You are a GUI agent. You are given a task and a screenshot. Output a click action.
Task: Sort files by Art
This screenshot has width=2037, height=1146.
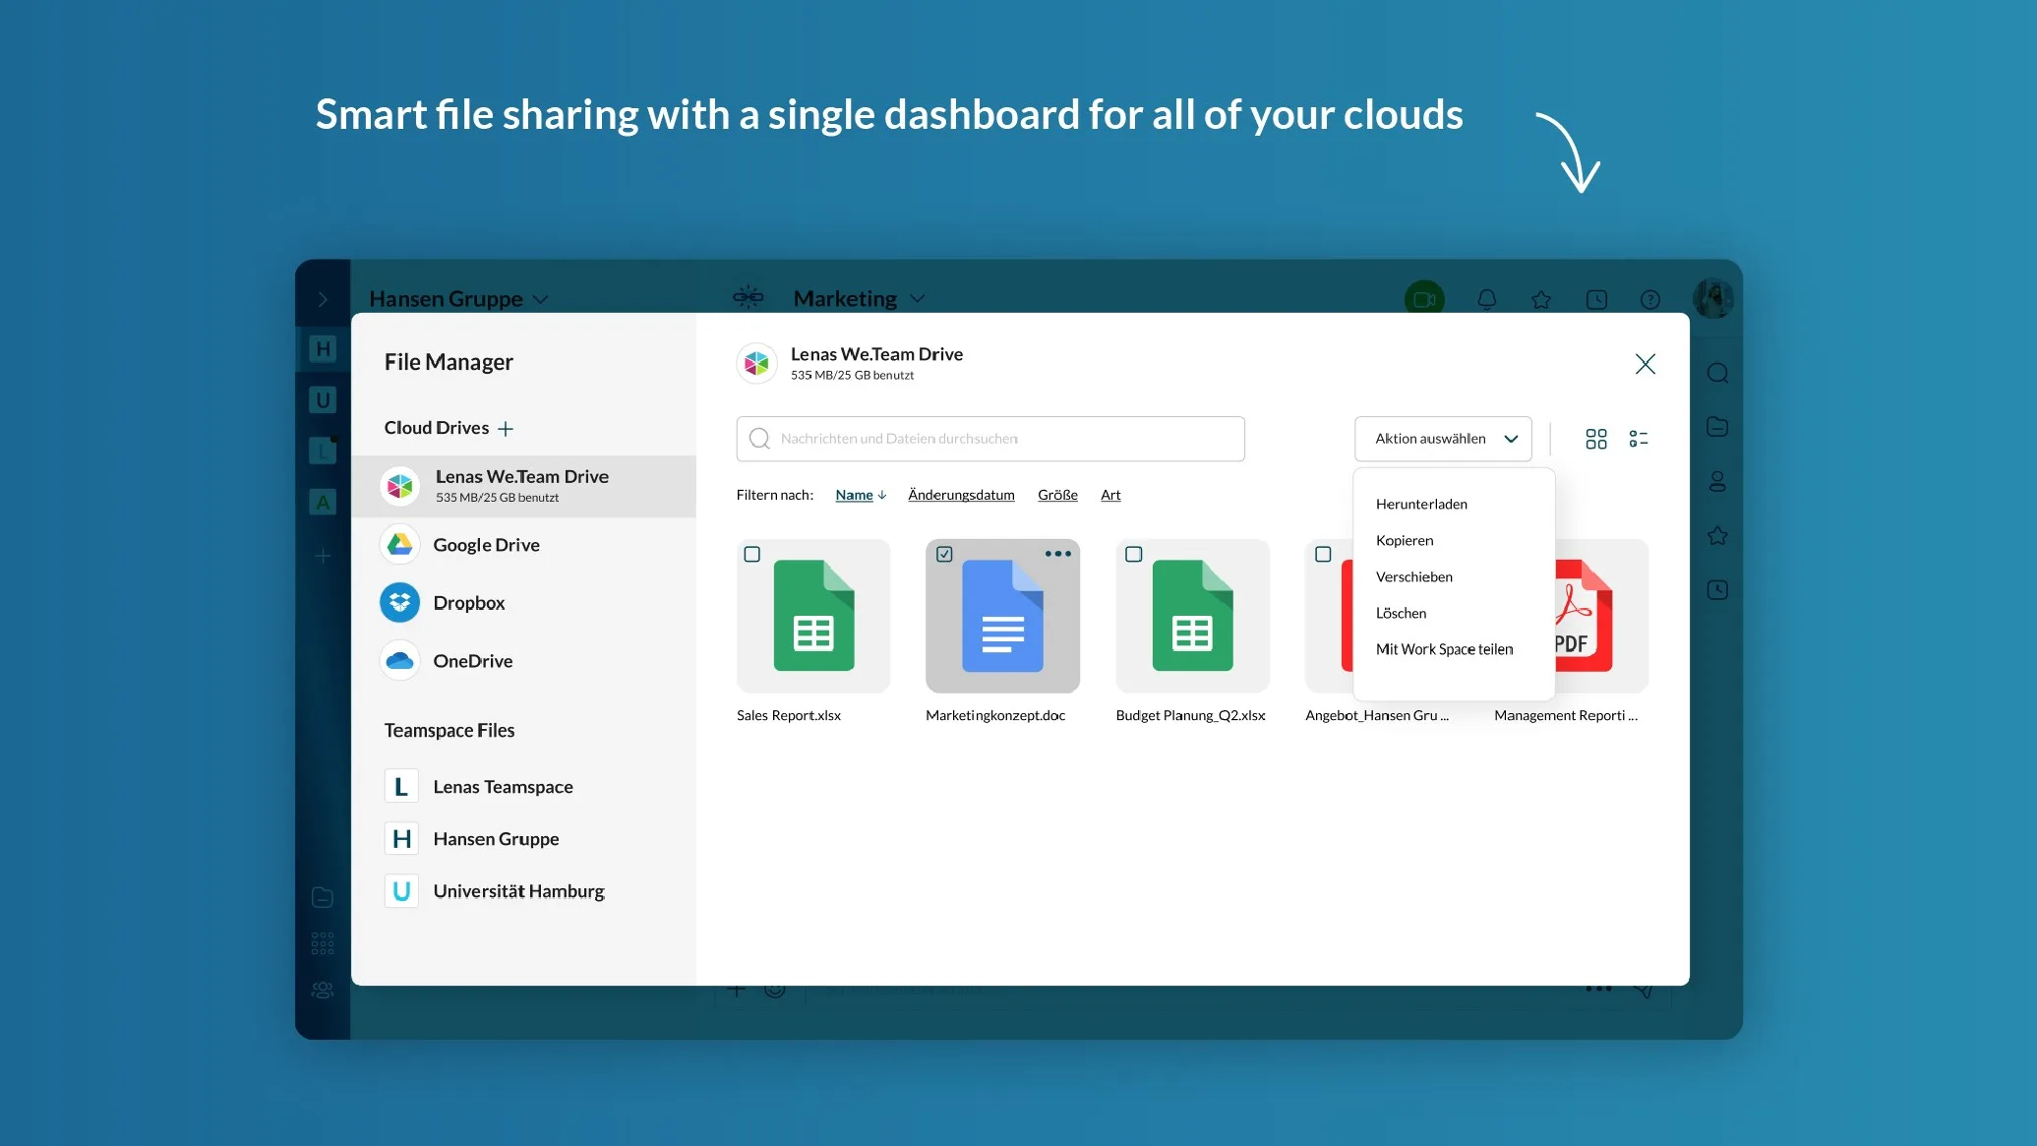[x=1110, y=495]
